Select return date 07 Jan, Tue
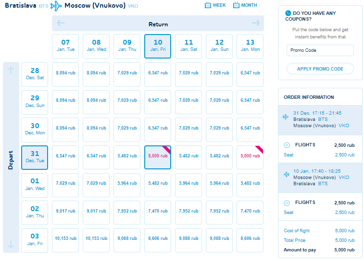This screenshot has height=261, width=364. [65, 47]
